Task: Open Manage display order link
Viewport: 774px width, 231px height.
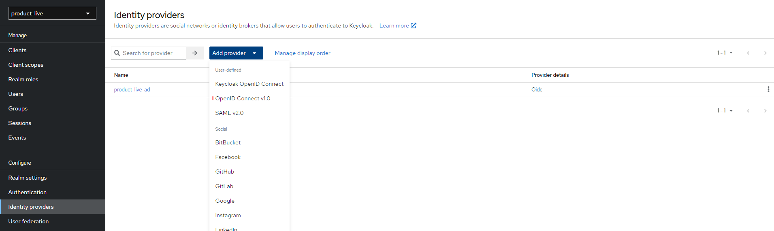Action: pyautogui.click(x=302, y=53)
